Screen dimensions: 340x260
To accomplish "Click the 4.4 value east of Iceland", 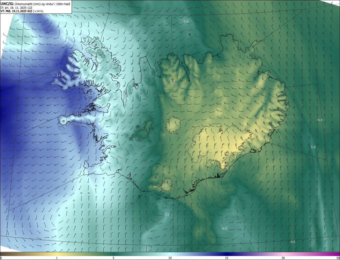I will point(320,120).
